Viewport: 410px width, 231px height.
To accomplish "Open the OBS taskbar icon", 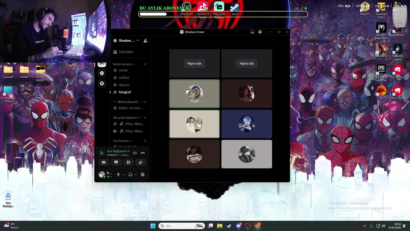I will point(248,226).
